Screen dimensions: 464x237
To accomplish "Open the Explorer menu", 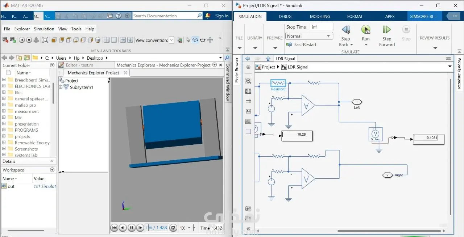I will tap(22, 29).
